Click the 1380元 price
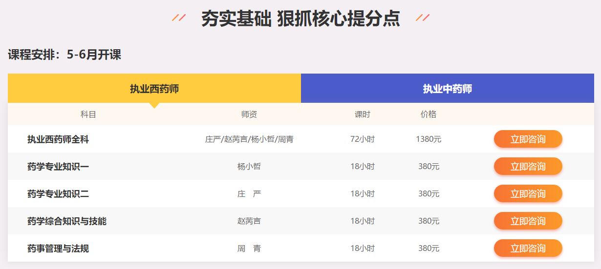The image size is (601, 269). point(429,139)
